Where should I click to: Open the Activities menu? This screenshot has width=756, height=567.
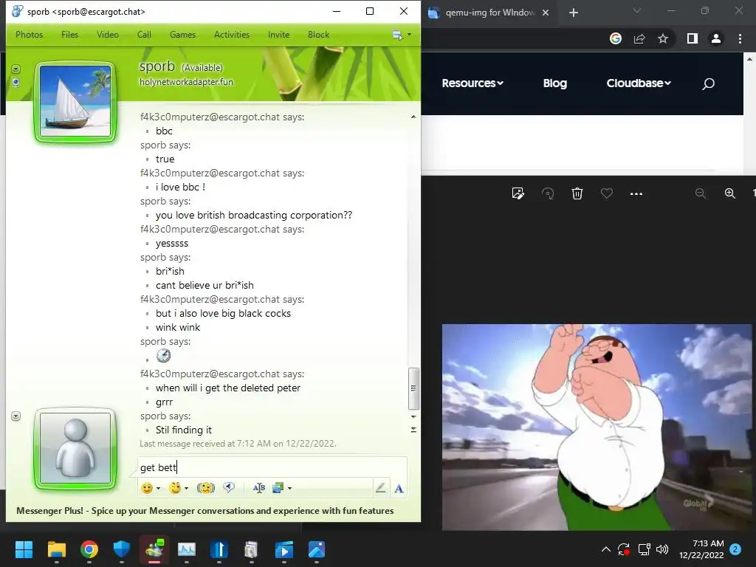231,35
